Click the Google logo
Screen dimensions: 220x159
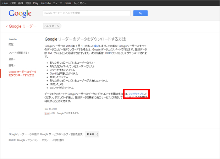[20, 14]
